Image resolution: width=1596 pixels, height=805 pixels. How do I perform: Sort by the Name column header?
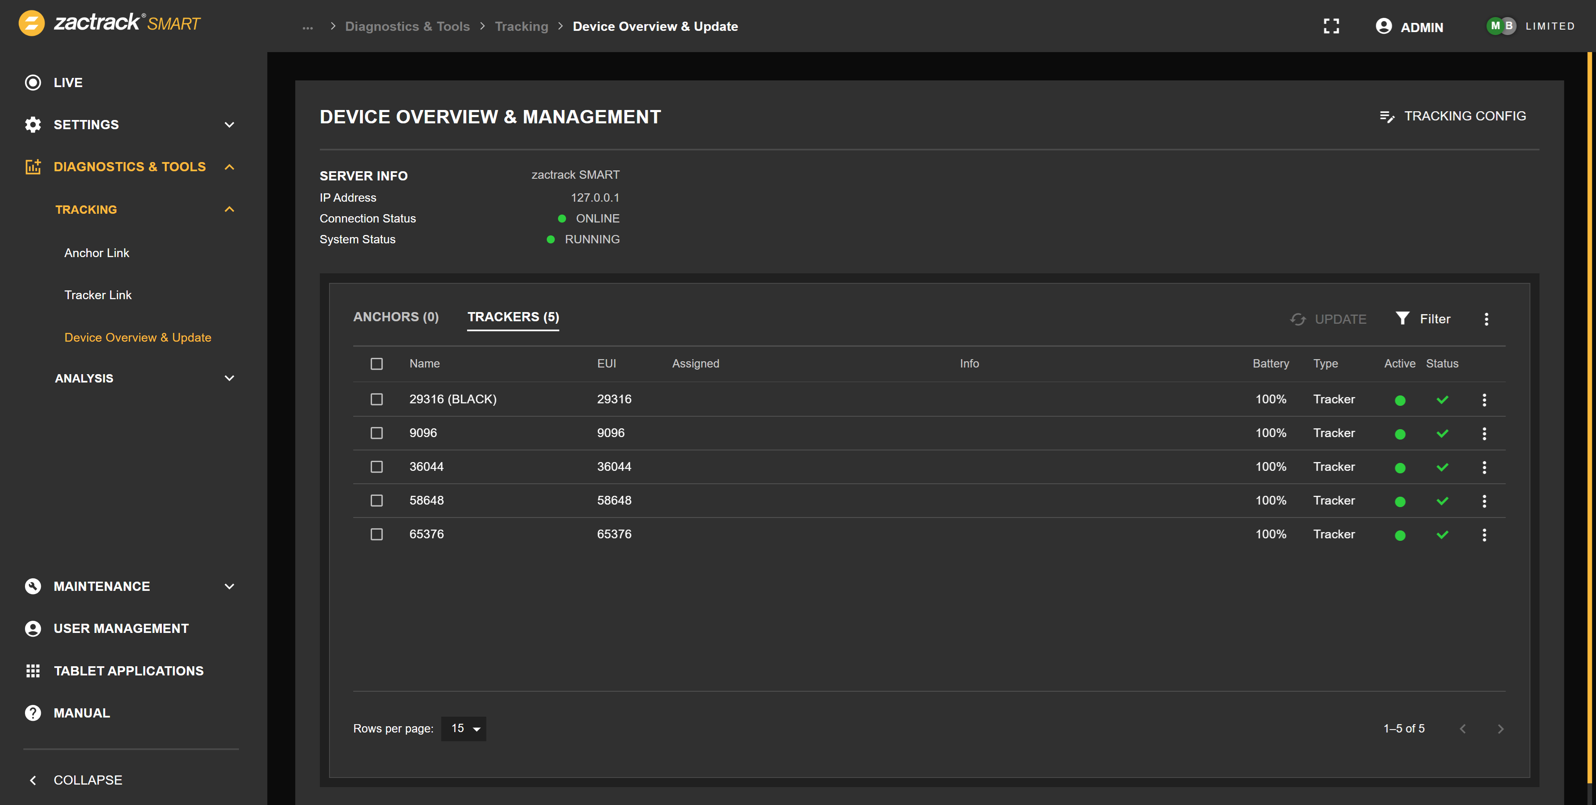(x=425, y=363)
